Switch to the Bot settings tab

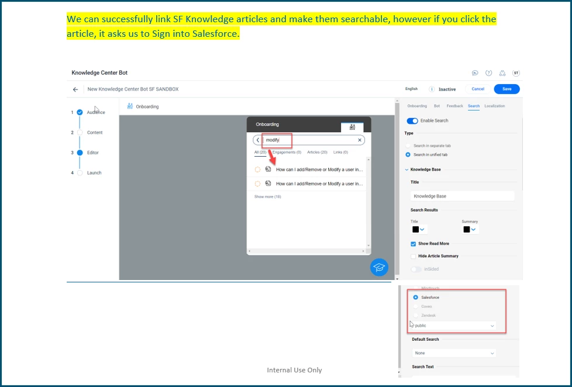pos(437,106)
